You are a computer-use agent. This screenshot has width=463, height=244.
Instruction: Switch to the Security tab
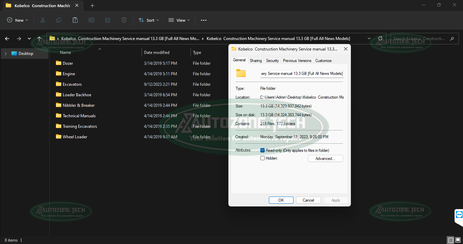272,61
